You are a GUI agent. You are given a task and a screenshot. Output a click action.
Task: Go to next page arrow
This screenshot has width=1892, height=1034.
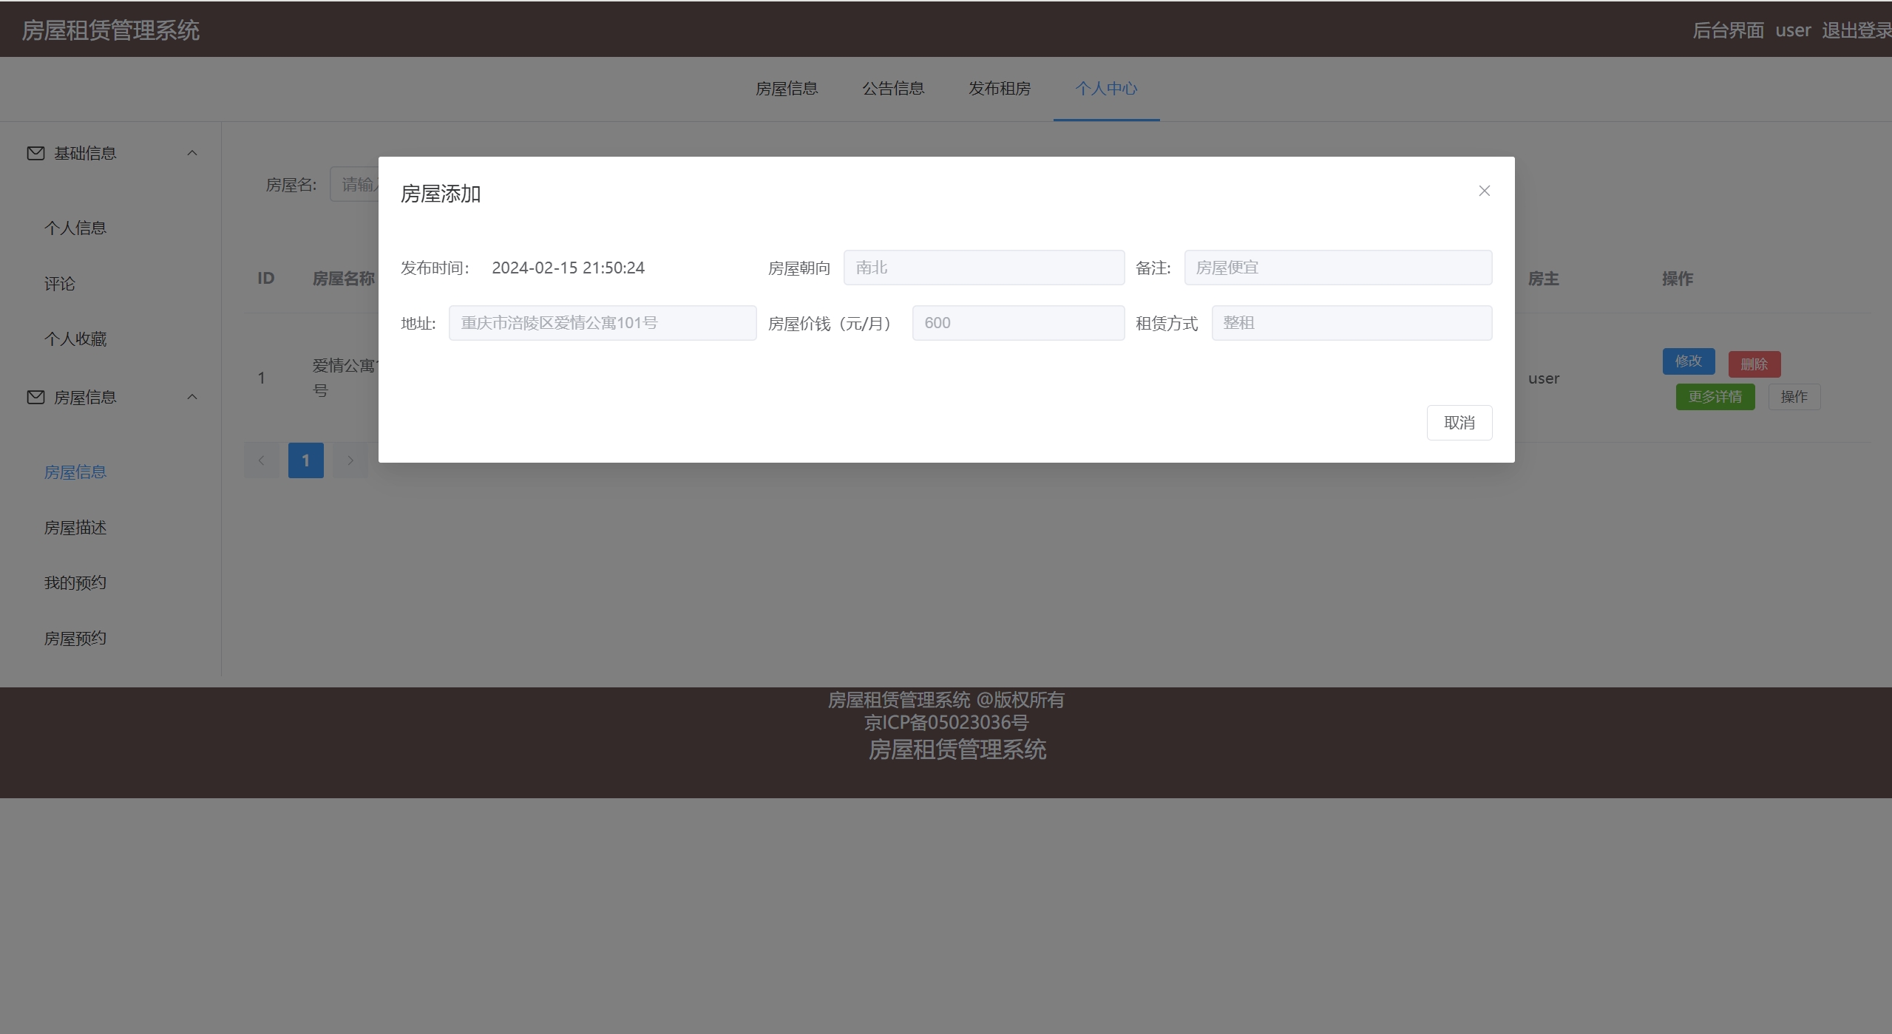[350, 460]
